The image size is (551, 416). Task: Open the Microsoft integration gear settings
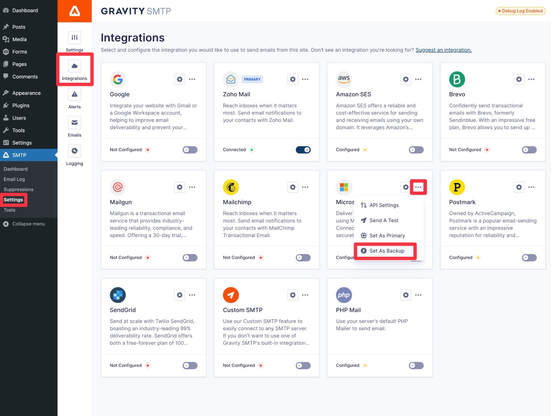coord(406,187)
